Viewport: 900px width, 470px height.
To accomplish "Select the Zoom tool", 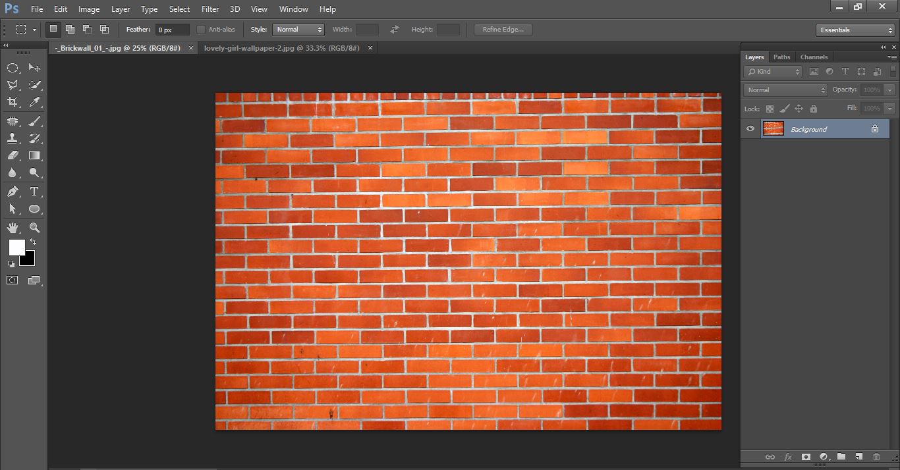I will (x=34, y=227).
